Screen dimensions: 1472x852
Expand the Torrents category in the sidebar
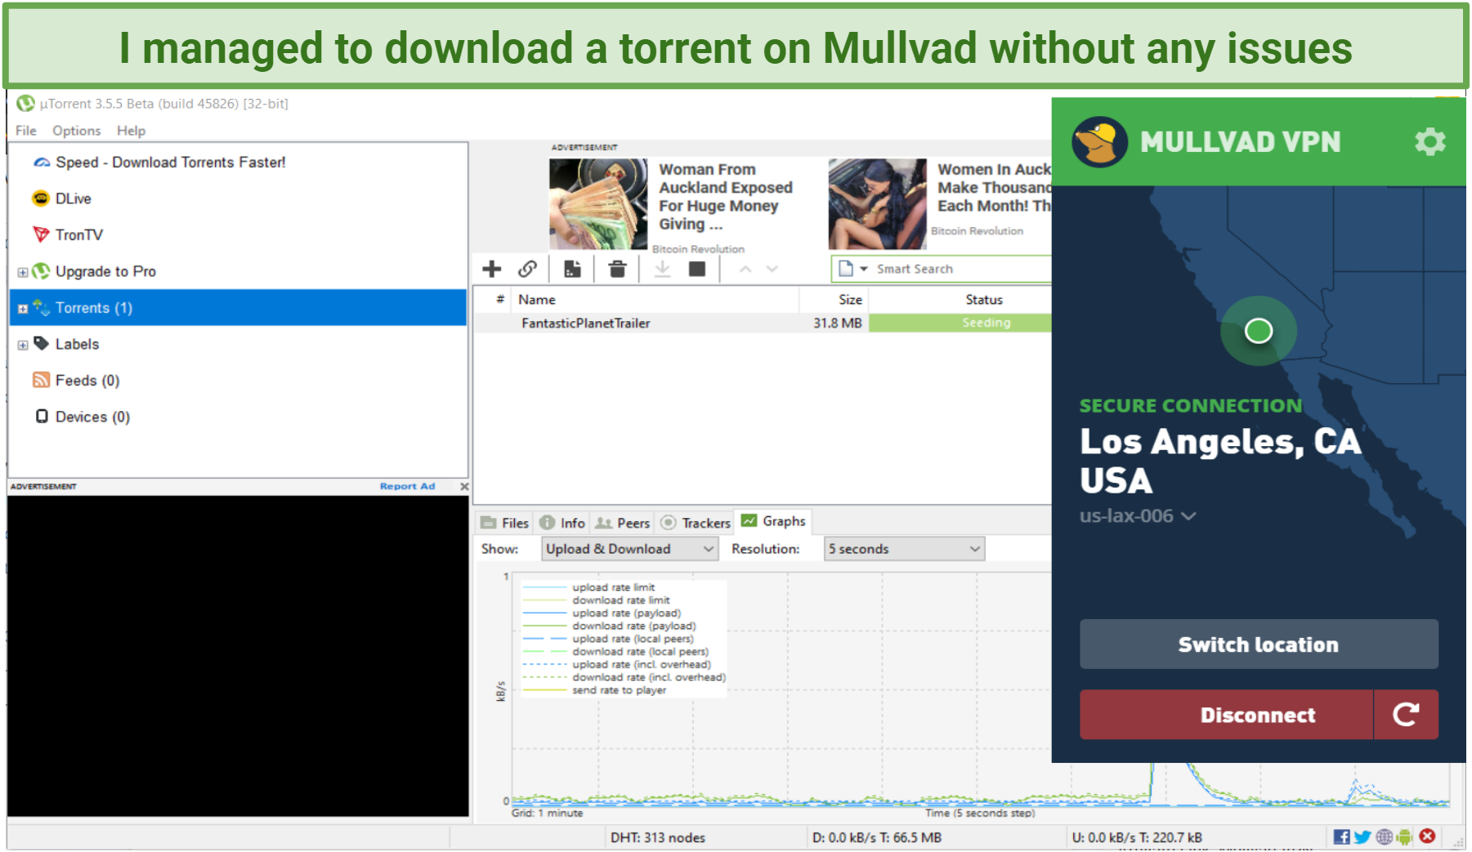(x=22, y=308)
